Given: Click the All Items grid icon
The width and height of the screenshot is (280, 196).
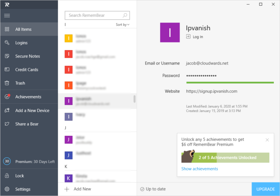Looking at the screenshot, I should (7, 29).
